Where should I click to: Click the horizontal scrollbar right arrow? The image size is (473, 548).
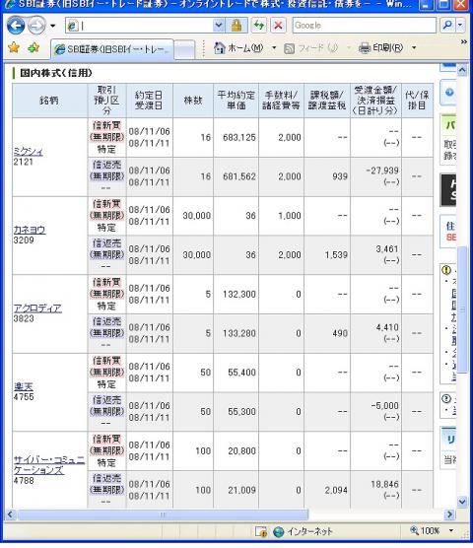point(449,514)
